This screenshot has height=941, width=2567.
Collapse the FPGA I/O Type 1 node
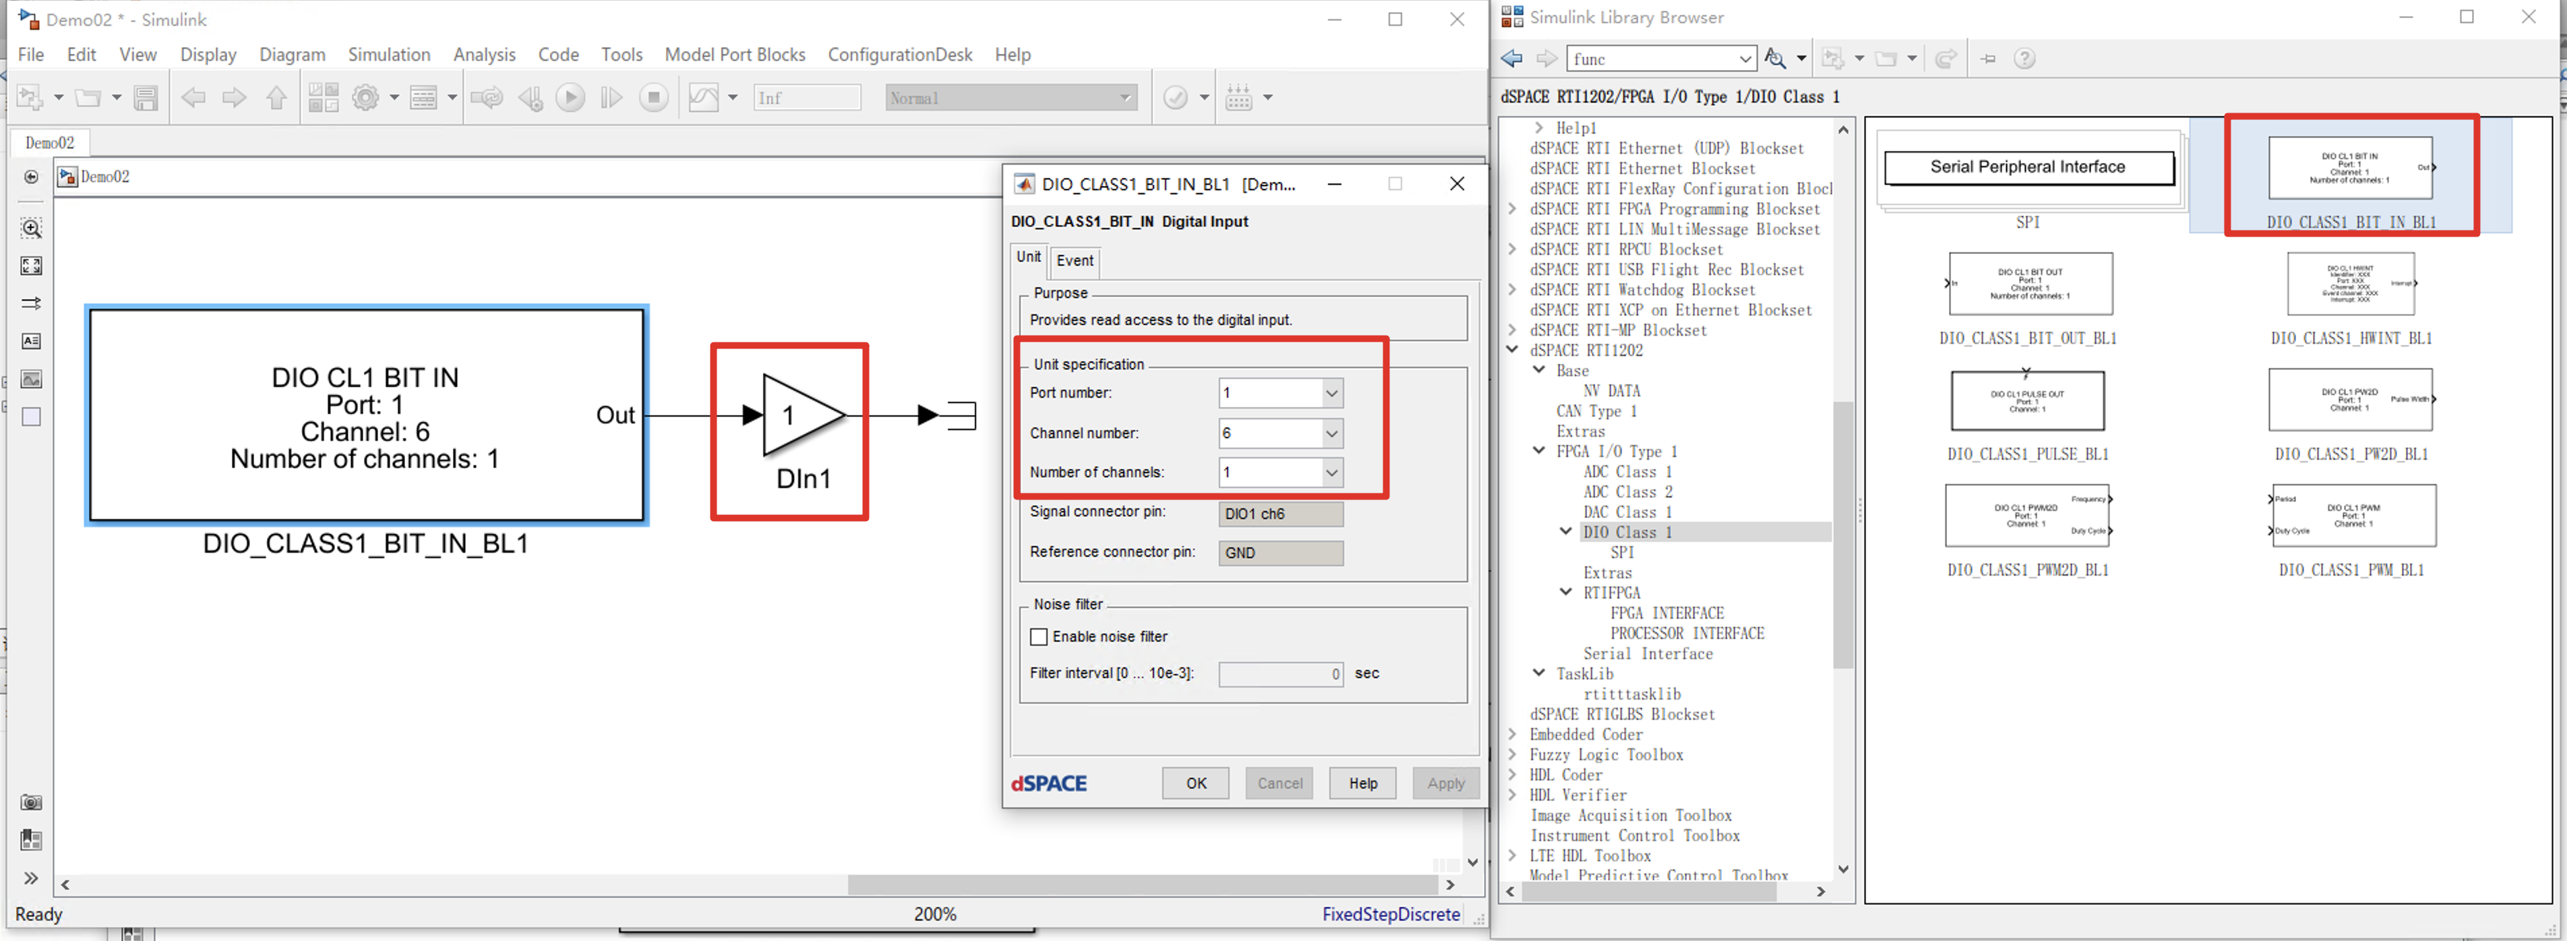tap(1540, 450)
